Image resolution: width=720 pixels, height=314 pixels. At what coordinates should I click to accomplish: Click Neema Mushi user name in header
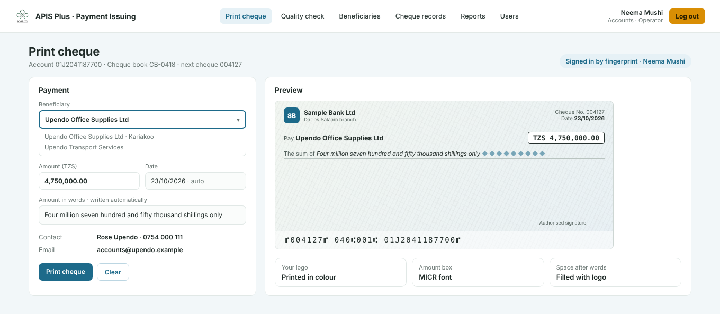pyautogui.click(x=642, y=13)
